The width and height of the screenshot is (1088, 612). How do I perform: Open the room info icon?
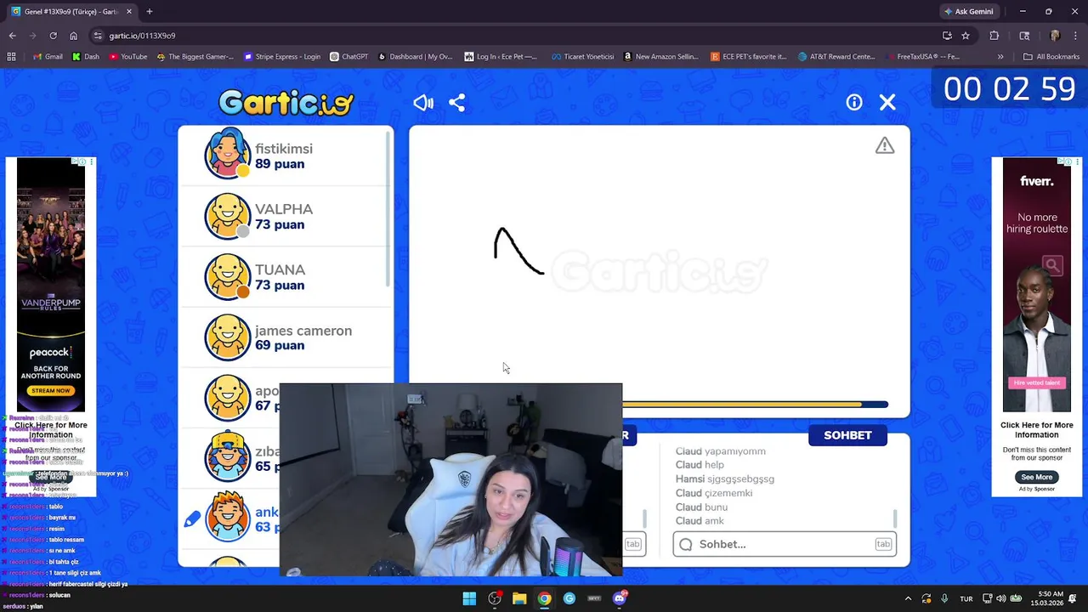click(x=854, y=102)
